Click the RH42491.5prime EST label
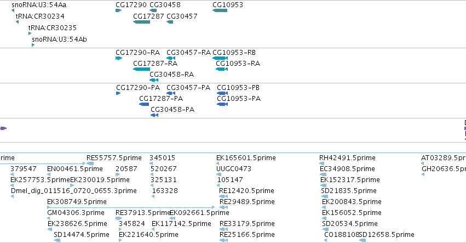Viewport: 466px width, 243px height. [347, 158]
